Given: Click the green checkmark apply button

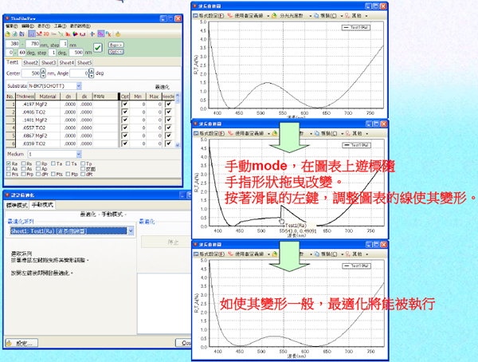Looking at the screenshot, I should coord(97,48).
